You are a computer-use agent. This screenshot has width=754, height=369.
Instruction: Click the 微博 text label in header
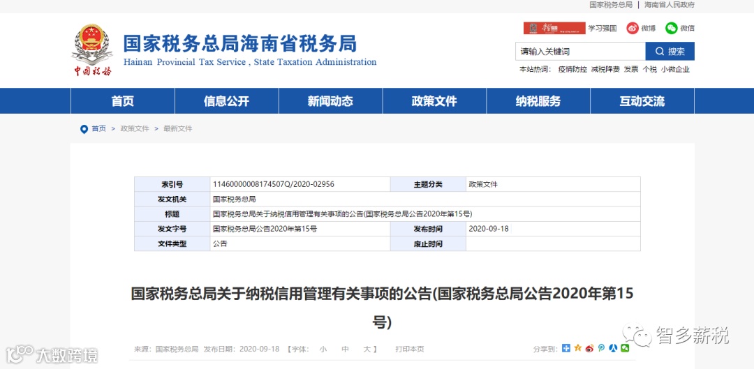point(648,29)
